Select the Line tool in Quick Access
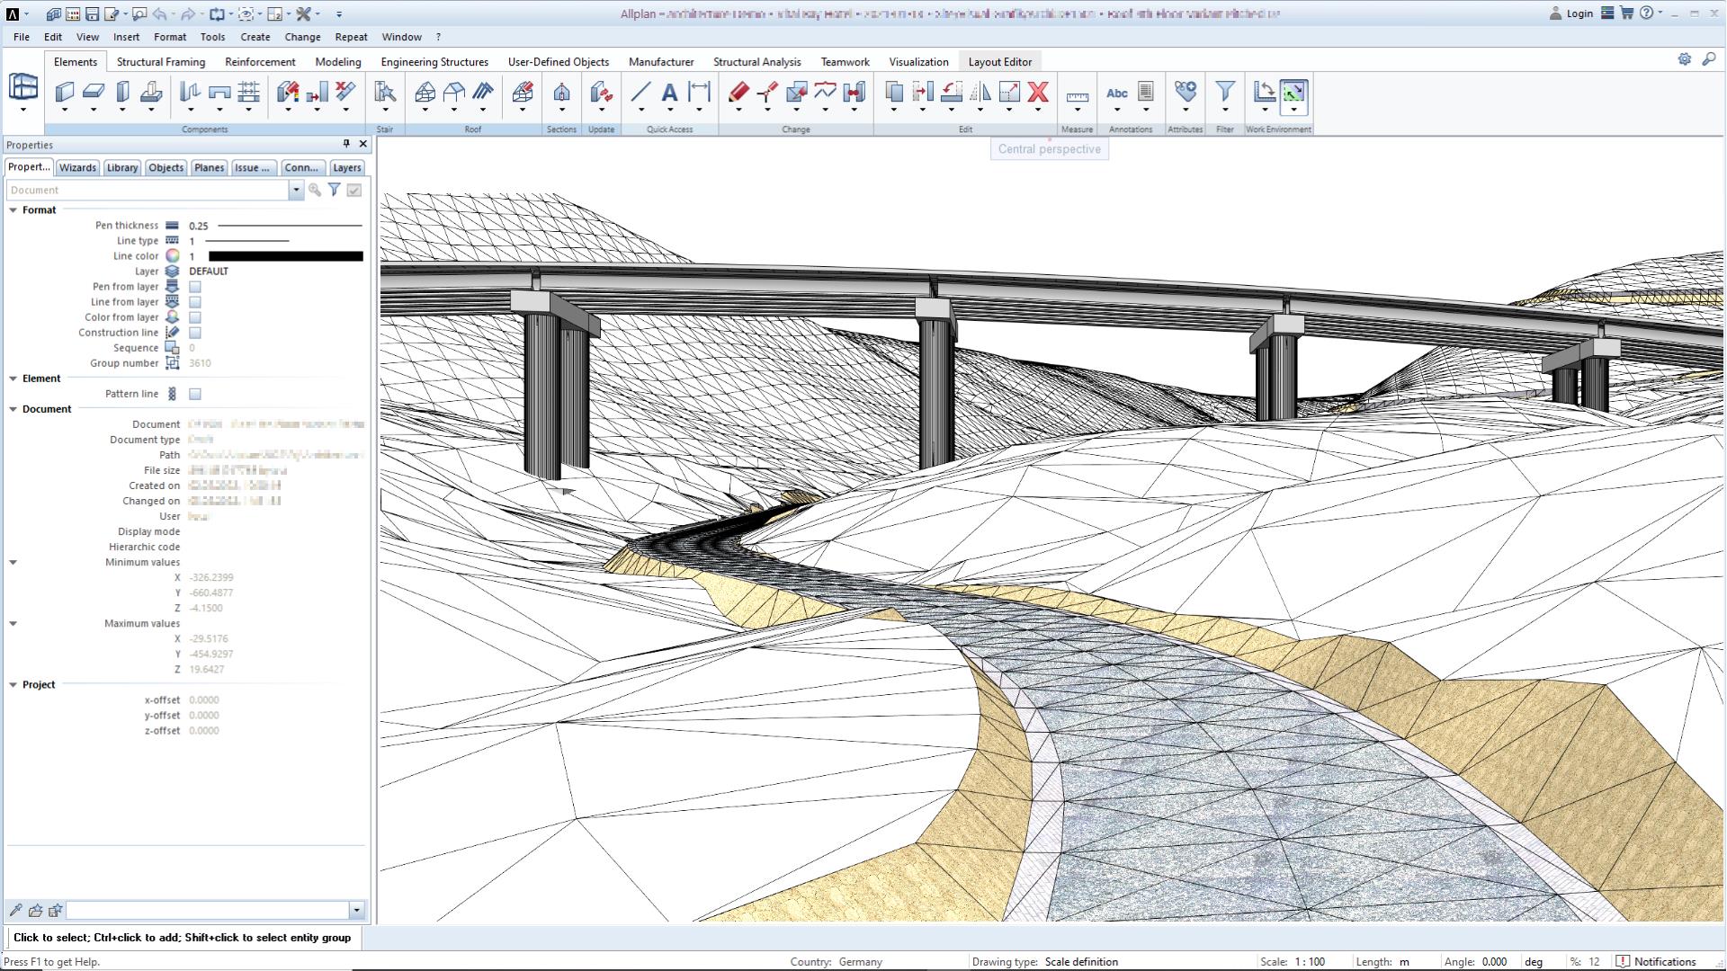Screen dimensions: 1727x971 coord(640,92)
